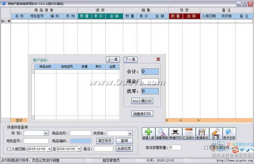Click popup table 数量 column header
Viewport: 254px width, 164px height.
pos(84,67)
